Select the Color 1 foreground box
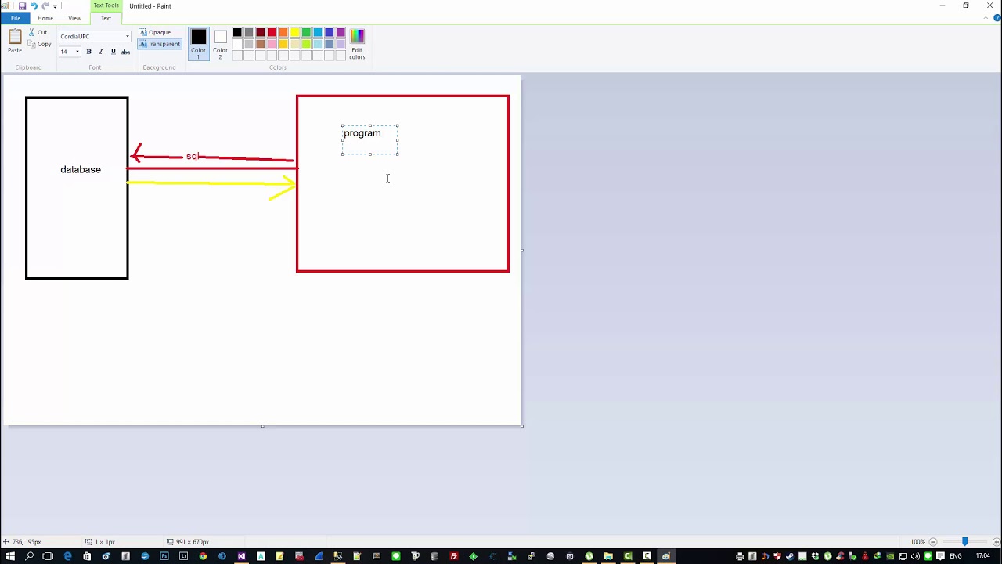1002x564 pixels. (198, 44)
